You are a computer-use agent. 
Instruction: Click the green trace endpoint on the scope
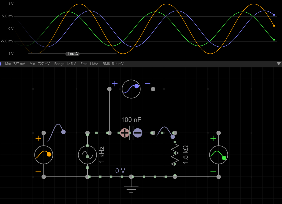pyautogui.click(x=274, y=40)
